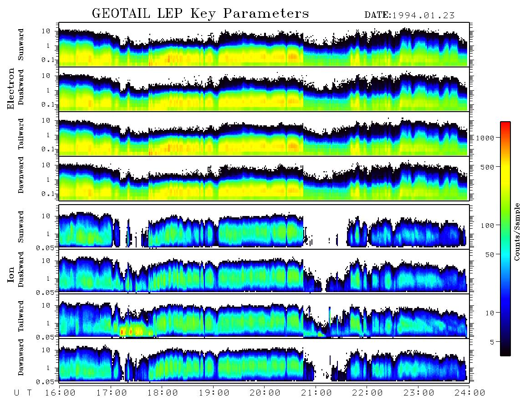Click the Ion 'Dawnward' axis label
Viewport: 520px width, 401px height.
click(21, 357)
